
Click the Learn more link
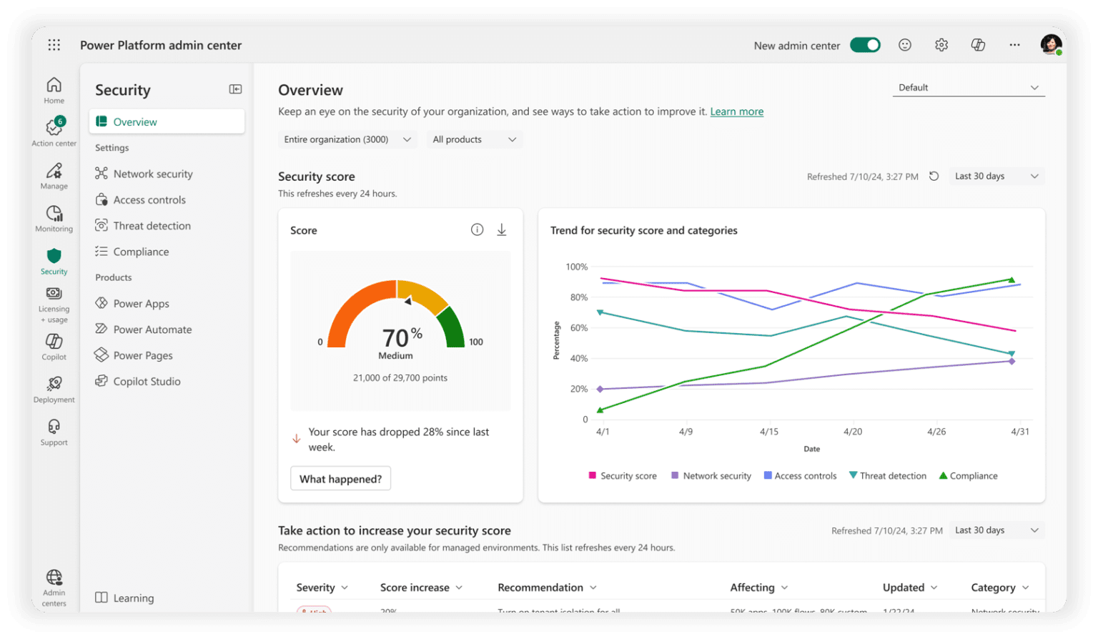click(736, 112)
